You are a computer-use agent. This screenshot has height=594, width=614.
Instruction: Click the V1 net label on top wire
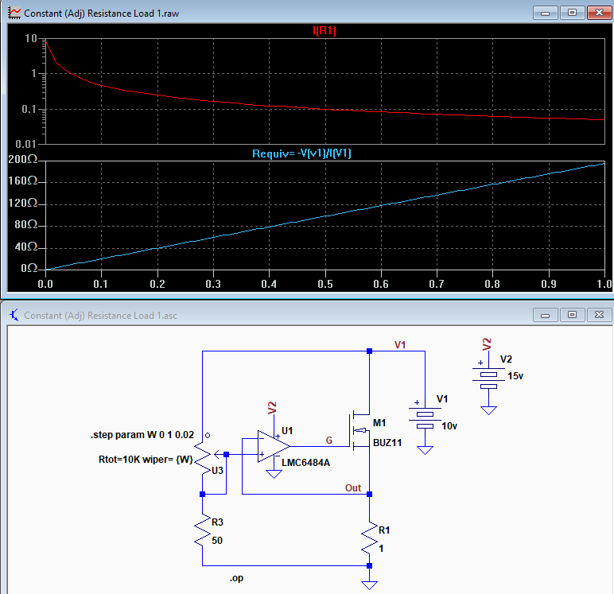coord(400,344)
